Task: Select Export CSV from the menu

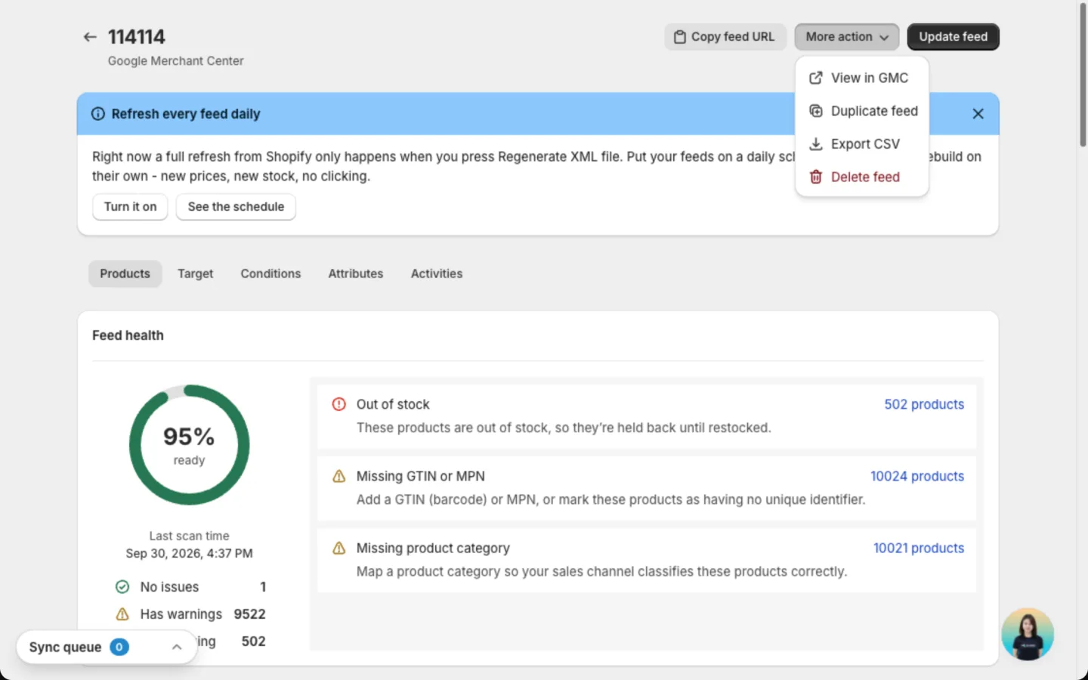Action: pos(862,144)
